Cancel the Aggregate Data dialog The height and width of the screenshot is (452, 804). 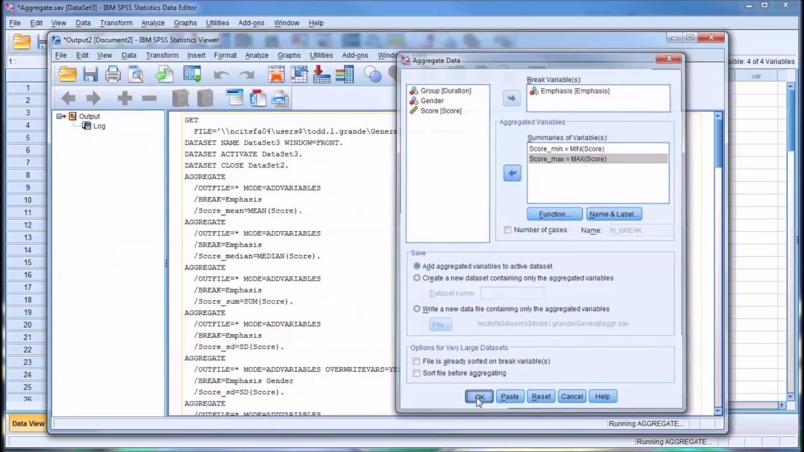tap(572, 397)
